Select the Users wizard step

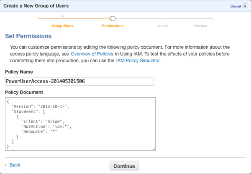pos(163,26)
